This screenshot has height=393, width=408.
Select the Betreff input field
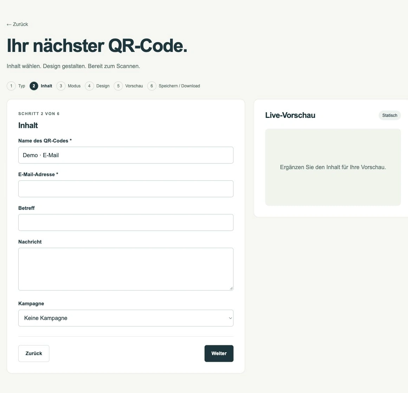[x=126, y=222]
